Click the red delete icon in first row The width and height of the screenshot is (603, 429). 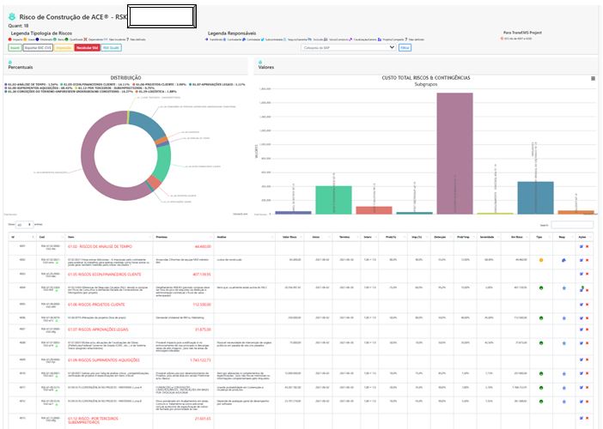[x=588, y=246]
